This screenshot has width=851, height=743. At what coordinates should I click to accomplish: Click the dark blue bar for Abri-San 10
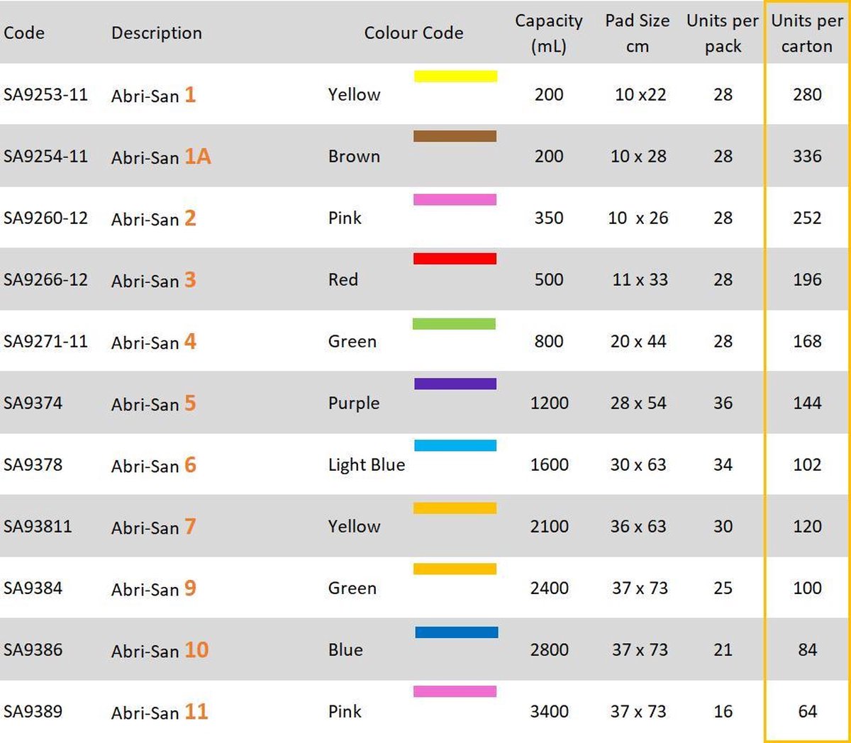456,632
